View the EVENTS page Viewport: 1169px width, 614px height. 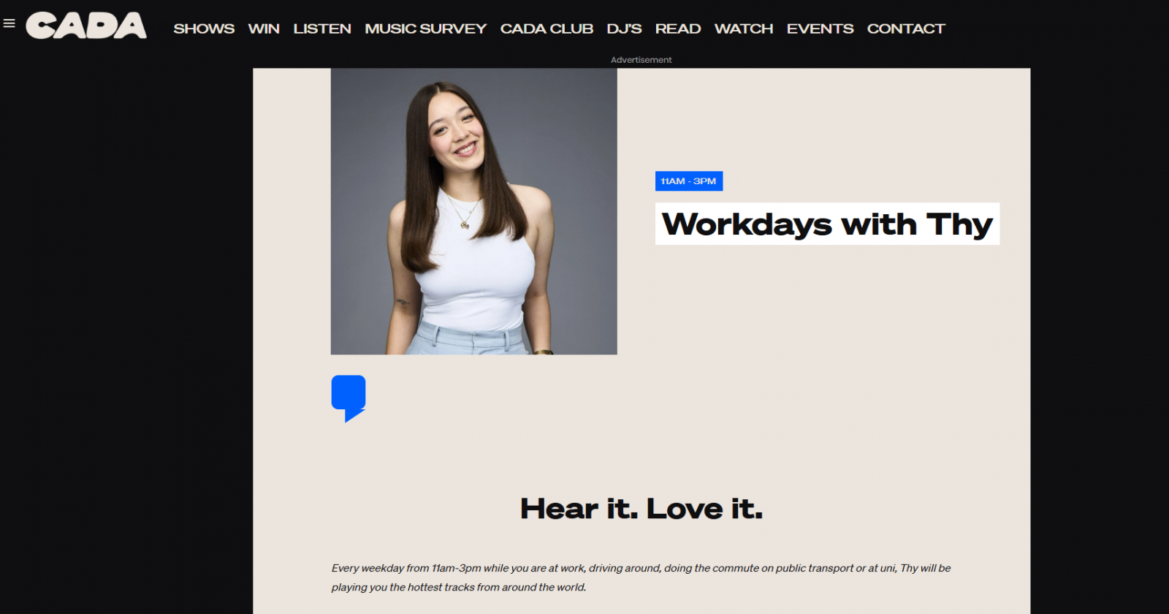pyautogui.click(x=820, y=29)
